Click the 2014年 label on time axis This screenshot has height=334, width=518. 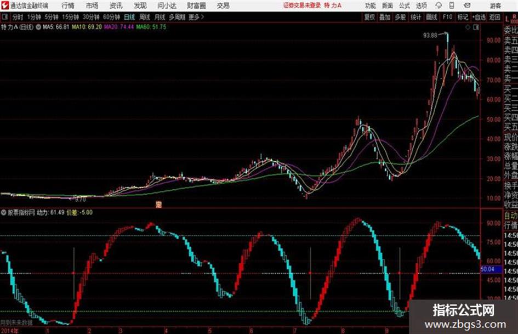point(9,331)
